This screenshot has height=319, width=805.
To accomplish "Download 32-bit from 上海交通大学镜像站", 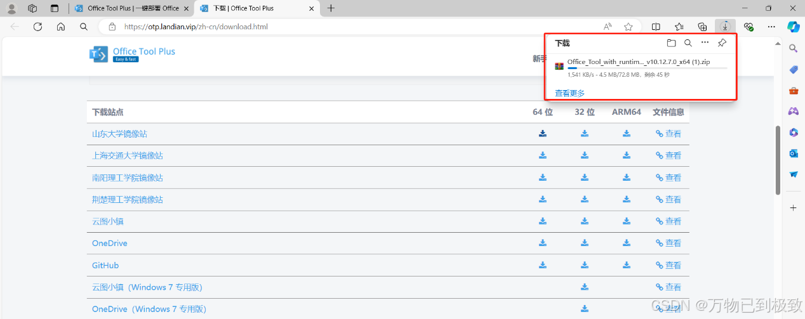I will click(x=585, y=155).
